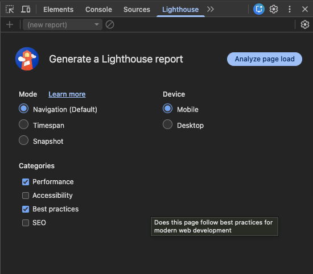
Task: Uncheck the Performance category
Action: (26, 182)
